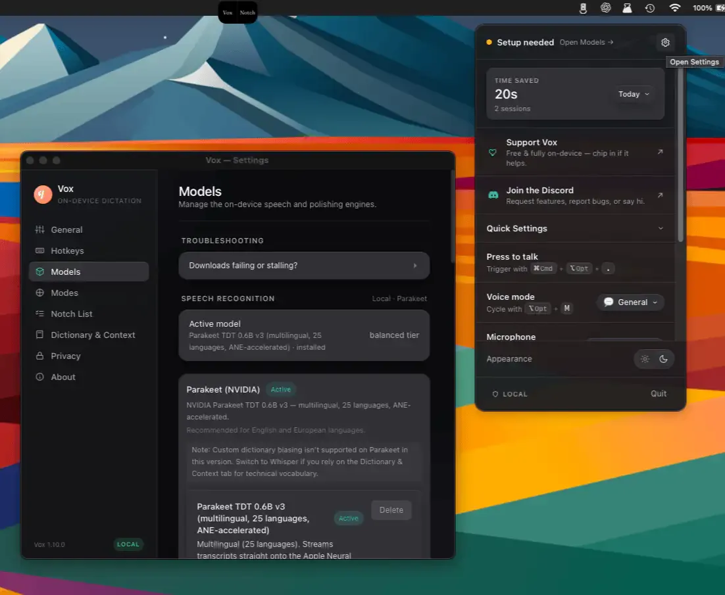Go to Hotkeys settings tab
725x595 pixels.
(89, 251)
